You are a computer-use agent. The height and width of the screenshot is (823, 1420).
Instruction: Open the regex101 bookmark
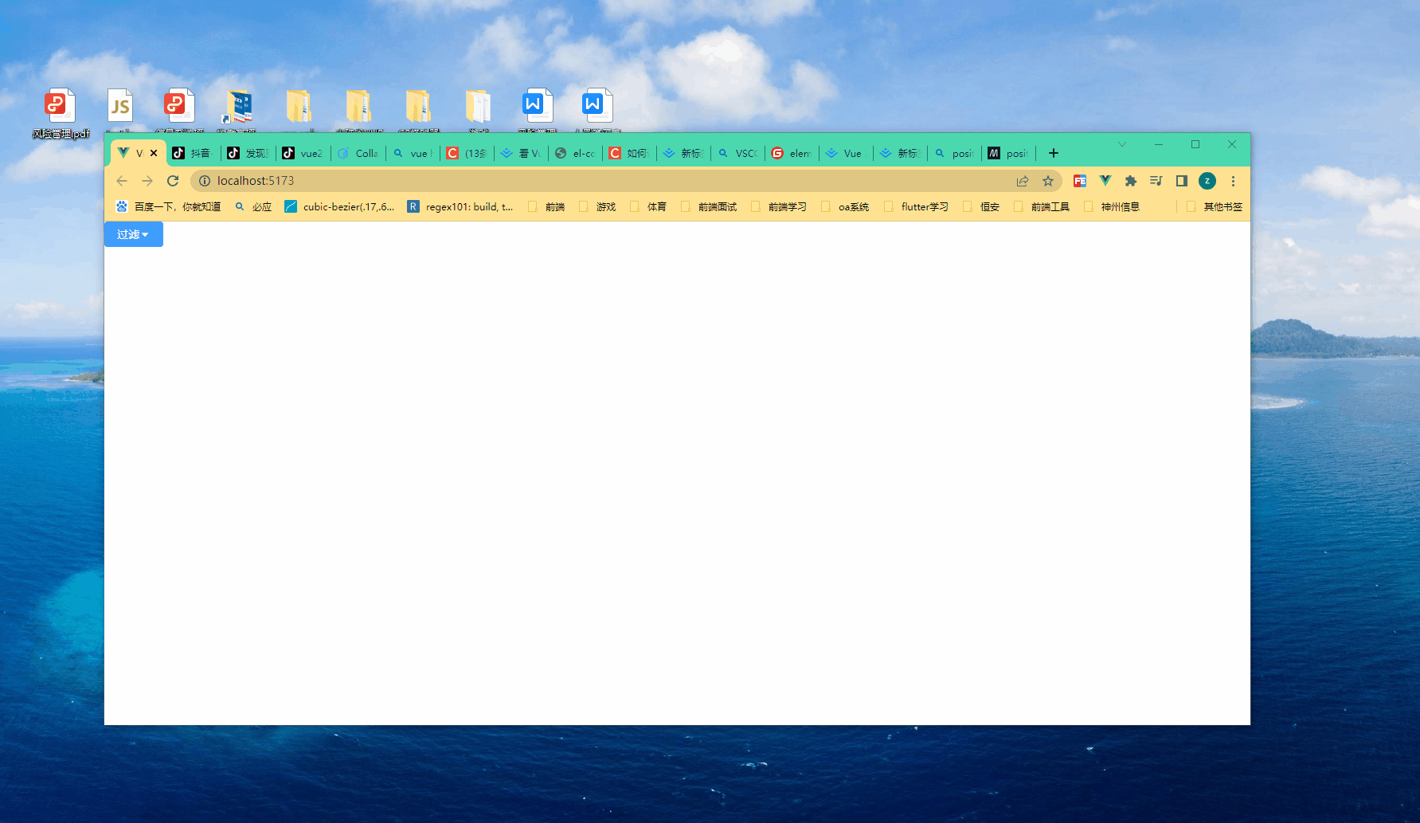[x=461, y=206]
